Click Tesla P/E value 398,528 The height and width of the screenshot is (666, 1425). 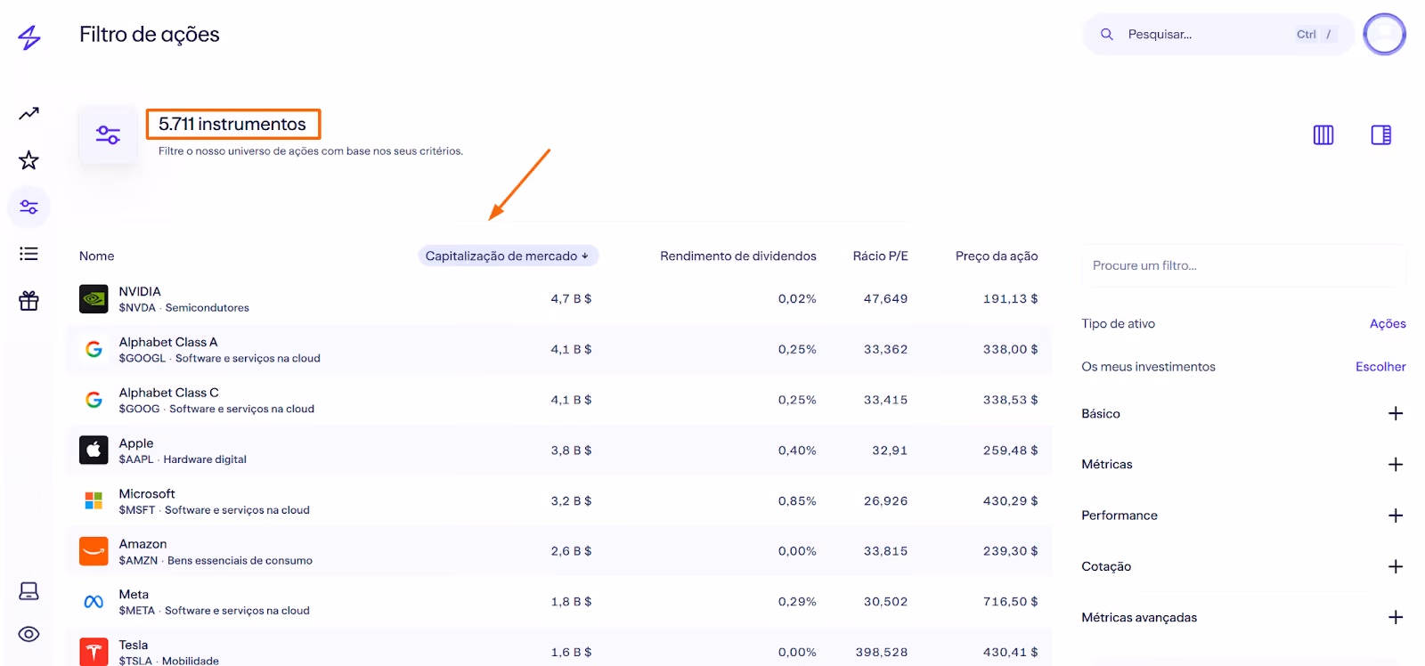point(882,653)
